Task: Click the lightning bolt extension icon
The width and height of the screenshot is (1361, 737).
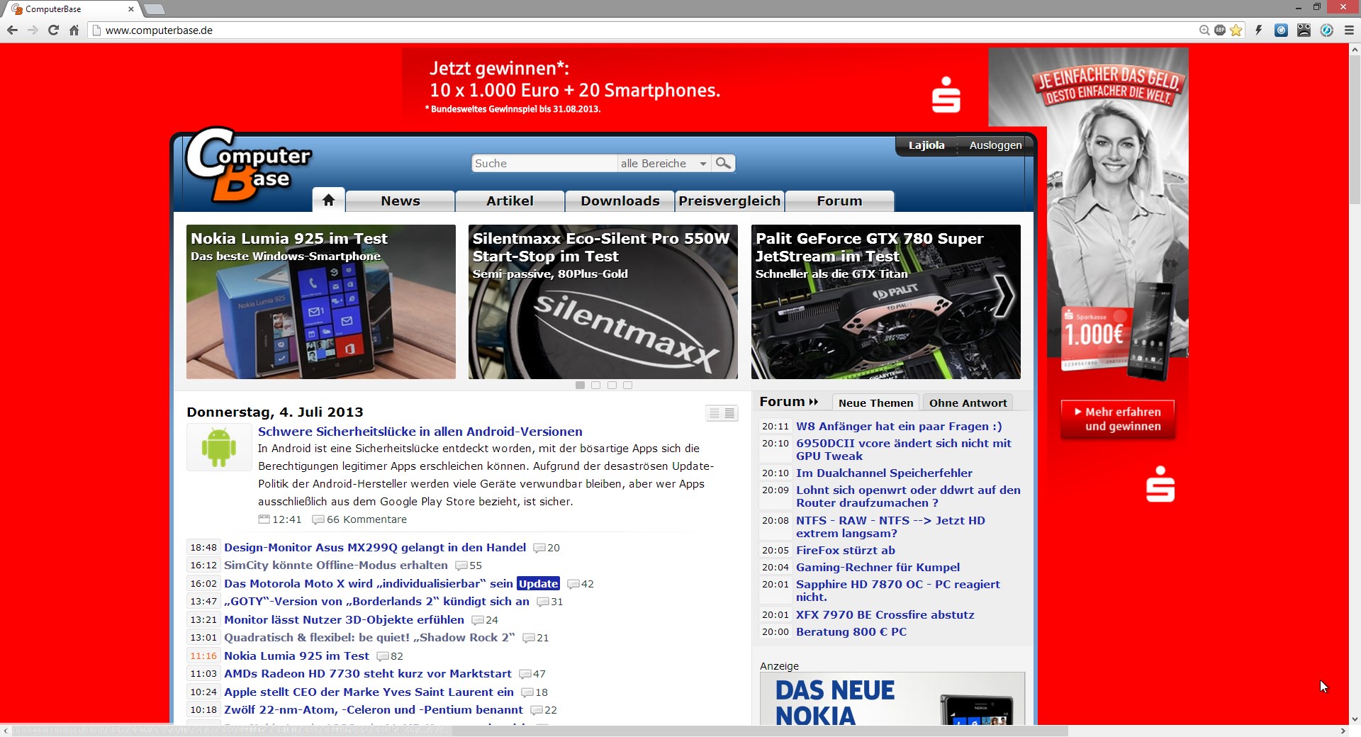Action: pyautogui.click(x=1259, y=30)
